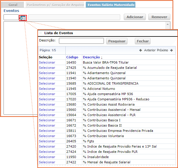
Task: Switch to the Geral tab
Action: click(x=13, y=5)
